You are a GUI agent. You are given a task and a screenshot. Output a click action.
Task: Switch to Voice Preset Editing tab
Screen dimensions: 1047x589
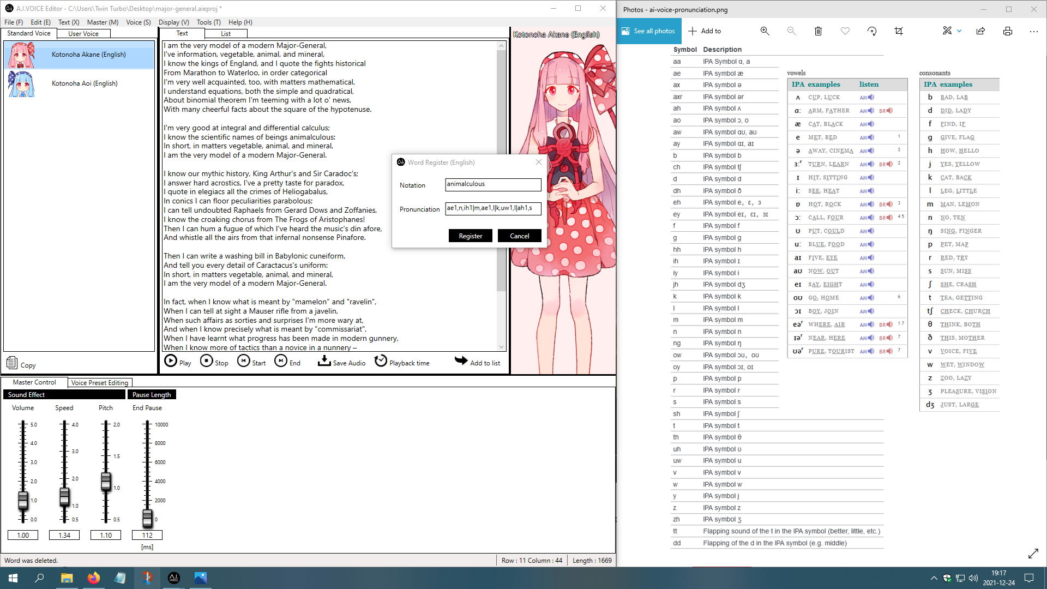(x=100, y=383)
